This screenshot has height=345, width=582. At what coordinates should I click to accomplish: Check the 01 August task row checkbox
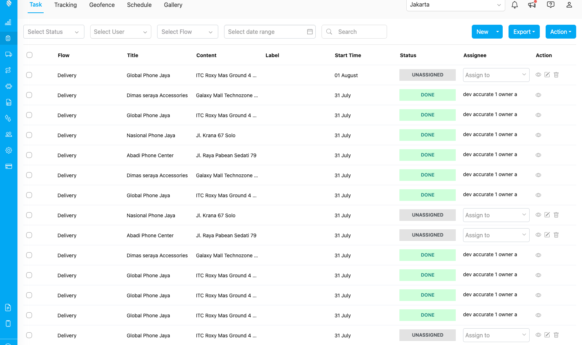[x=29, y=75]
